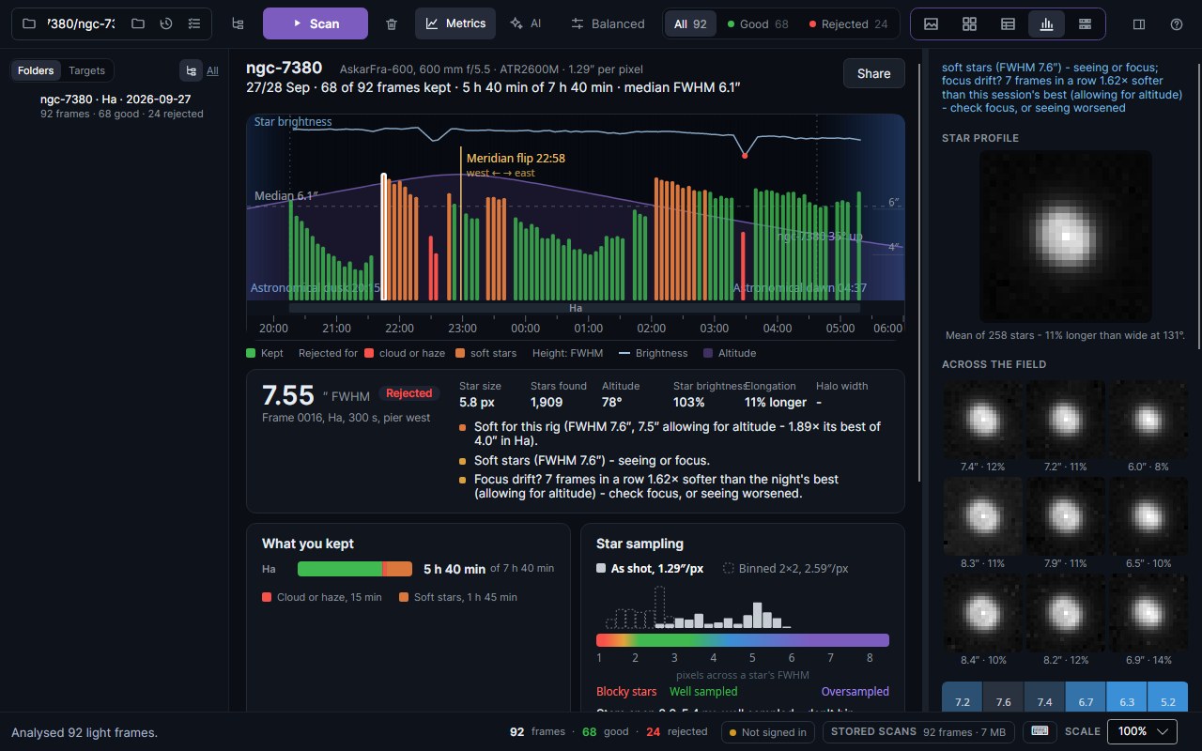Click the subfolder tree icon in sidebar

[191, 70]
